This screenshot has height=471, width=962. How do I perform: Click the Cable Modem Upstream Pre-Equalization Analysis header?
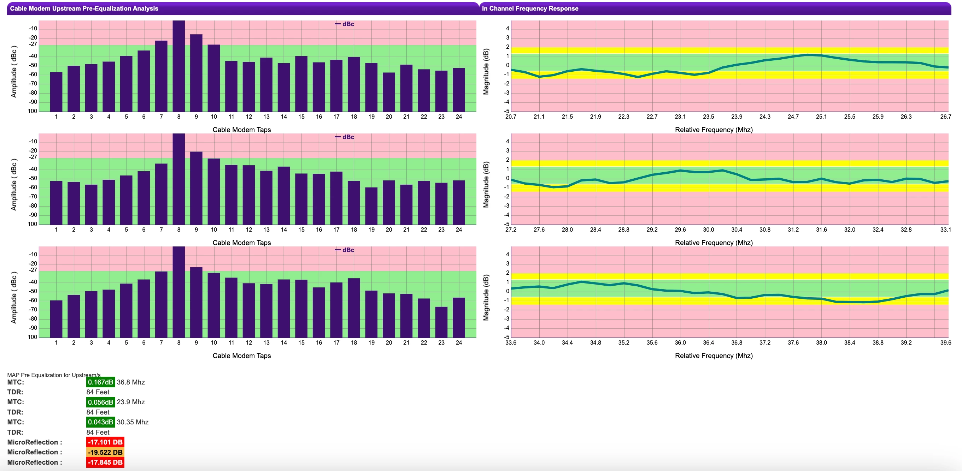click(x=84, y=8)
